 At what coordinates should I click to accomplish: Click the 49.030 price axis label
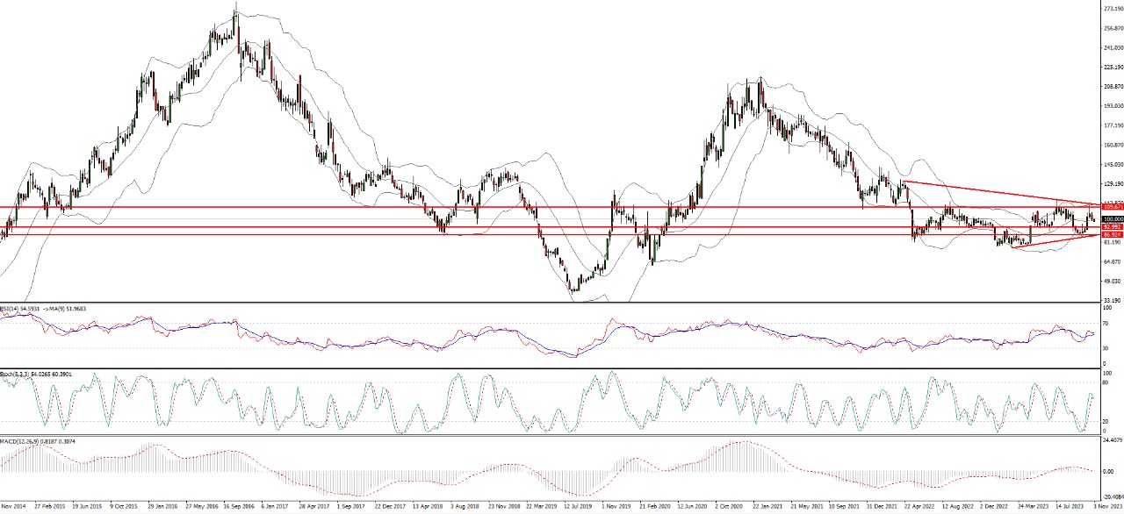click(1112, 282)
